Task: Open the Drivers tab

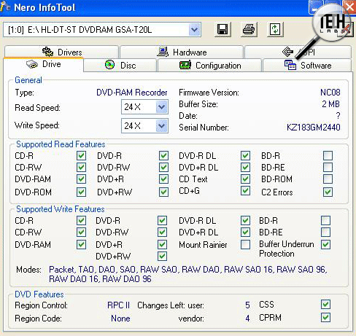Action: click(62, 52)
